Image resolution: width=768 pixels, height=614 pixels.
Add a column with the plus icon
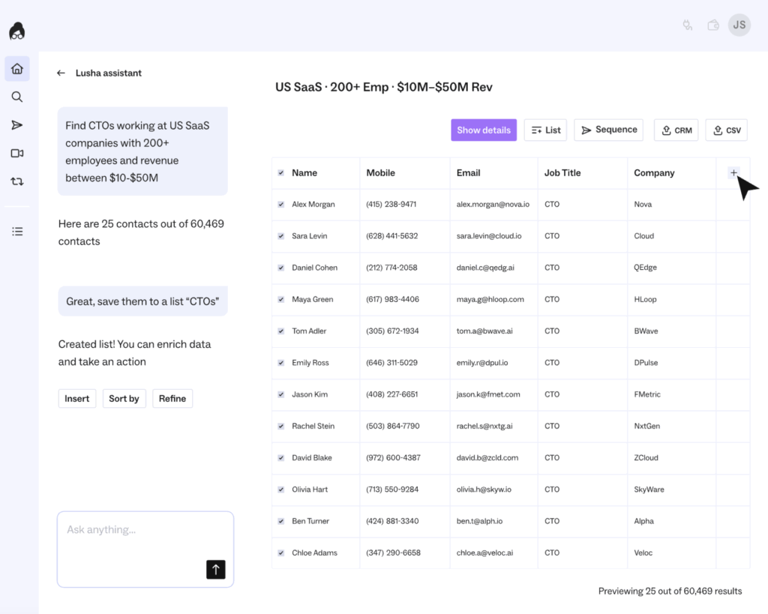pyautogui.click(x=733, y=173)
